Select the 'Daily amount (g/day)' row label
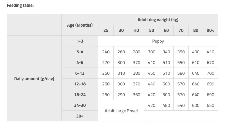The image size is (226, 131). 34,79
